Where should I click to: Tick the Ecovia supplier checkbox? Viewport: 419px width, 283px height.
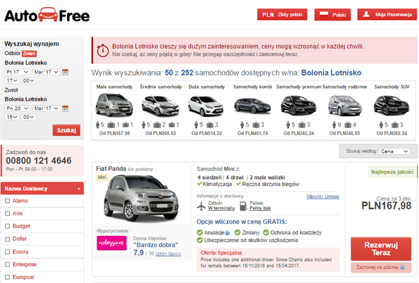click(7, 251)
